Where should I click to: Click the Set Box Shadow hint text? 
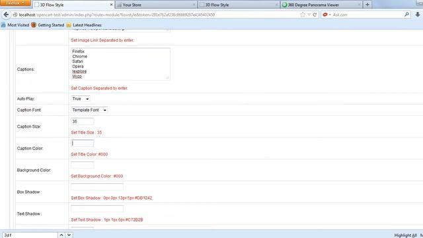click(112, 198)
